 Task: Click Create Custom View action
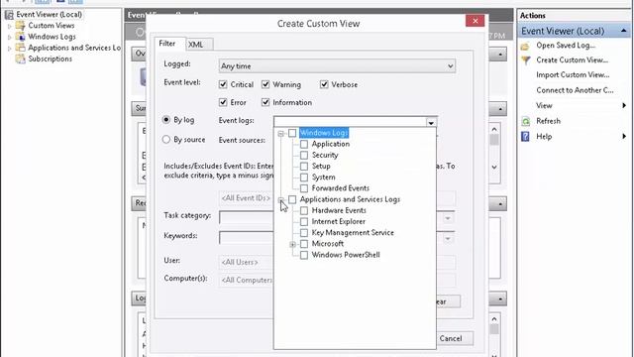(573, 59)
